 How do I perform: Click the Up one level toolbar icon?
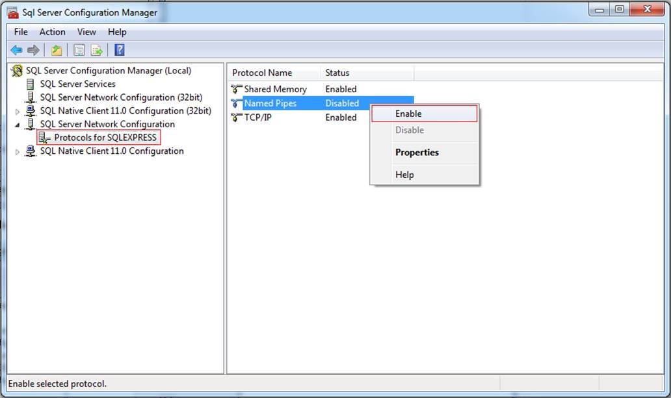tap(57, 51)
